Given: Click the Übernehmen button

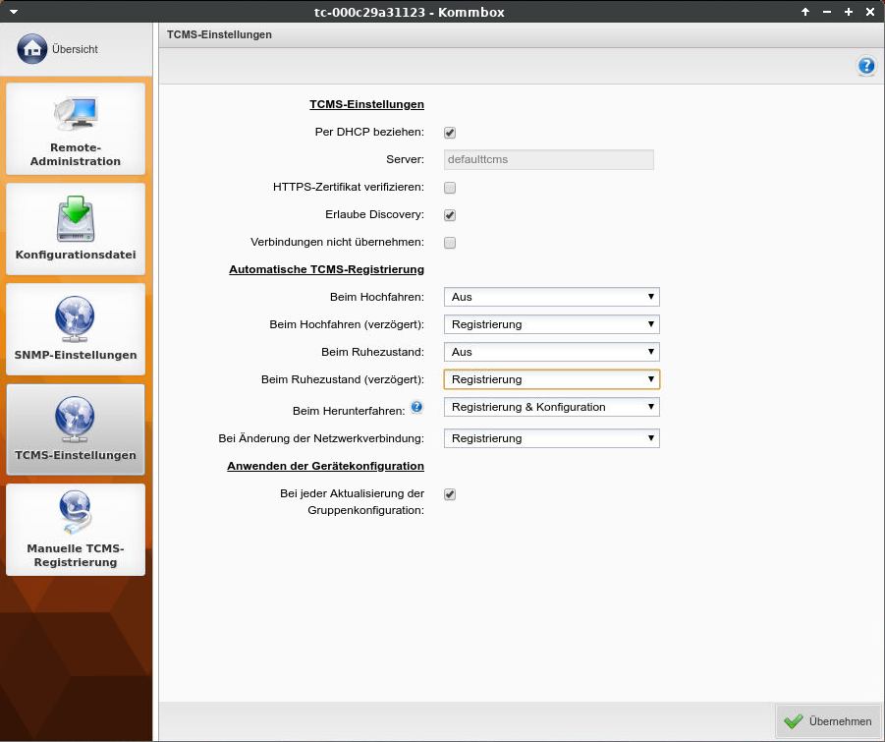Looking at the screenshot, I should [828, 721].
